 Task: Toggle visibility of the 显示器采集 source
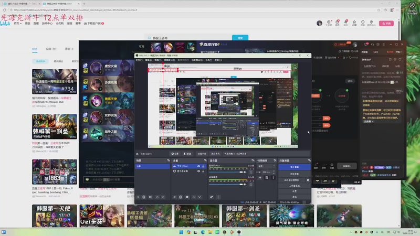(x=198, y=171)
